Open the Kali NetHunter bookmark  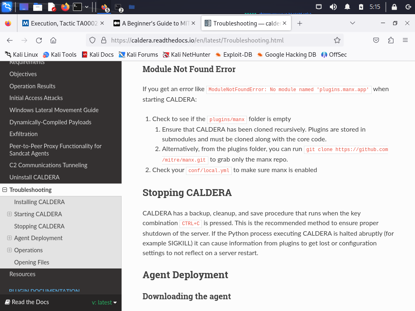[x=186, y=54]
